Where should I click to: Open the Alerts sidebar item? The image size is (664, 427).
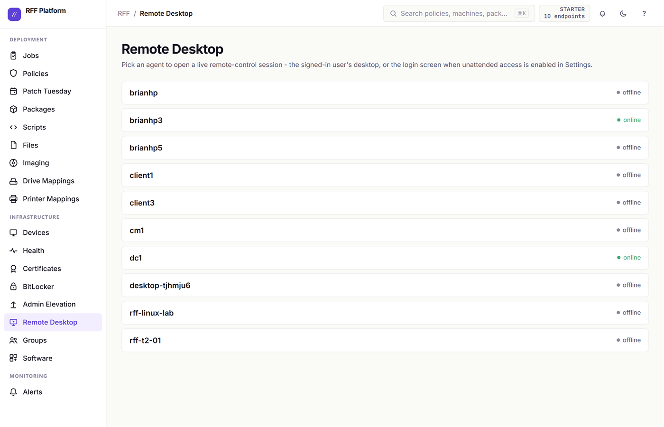tap(53, 392)
